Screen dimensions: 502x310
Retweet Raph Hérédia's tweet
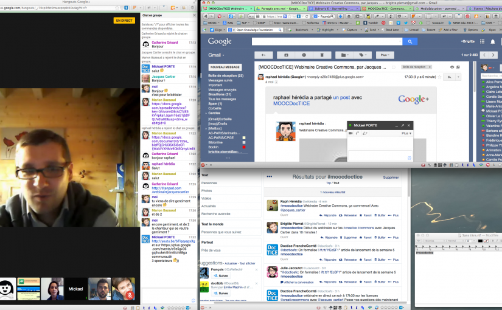(347, 215)
